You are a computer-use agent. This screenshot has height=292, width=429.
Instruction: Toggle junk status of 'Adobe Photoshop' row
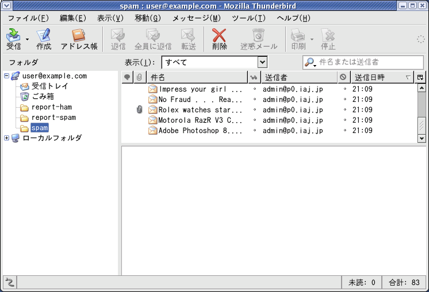pos(344,130)
